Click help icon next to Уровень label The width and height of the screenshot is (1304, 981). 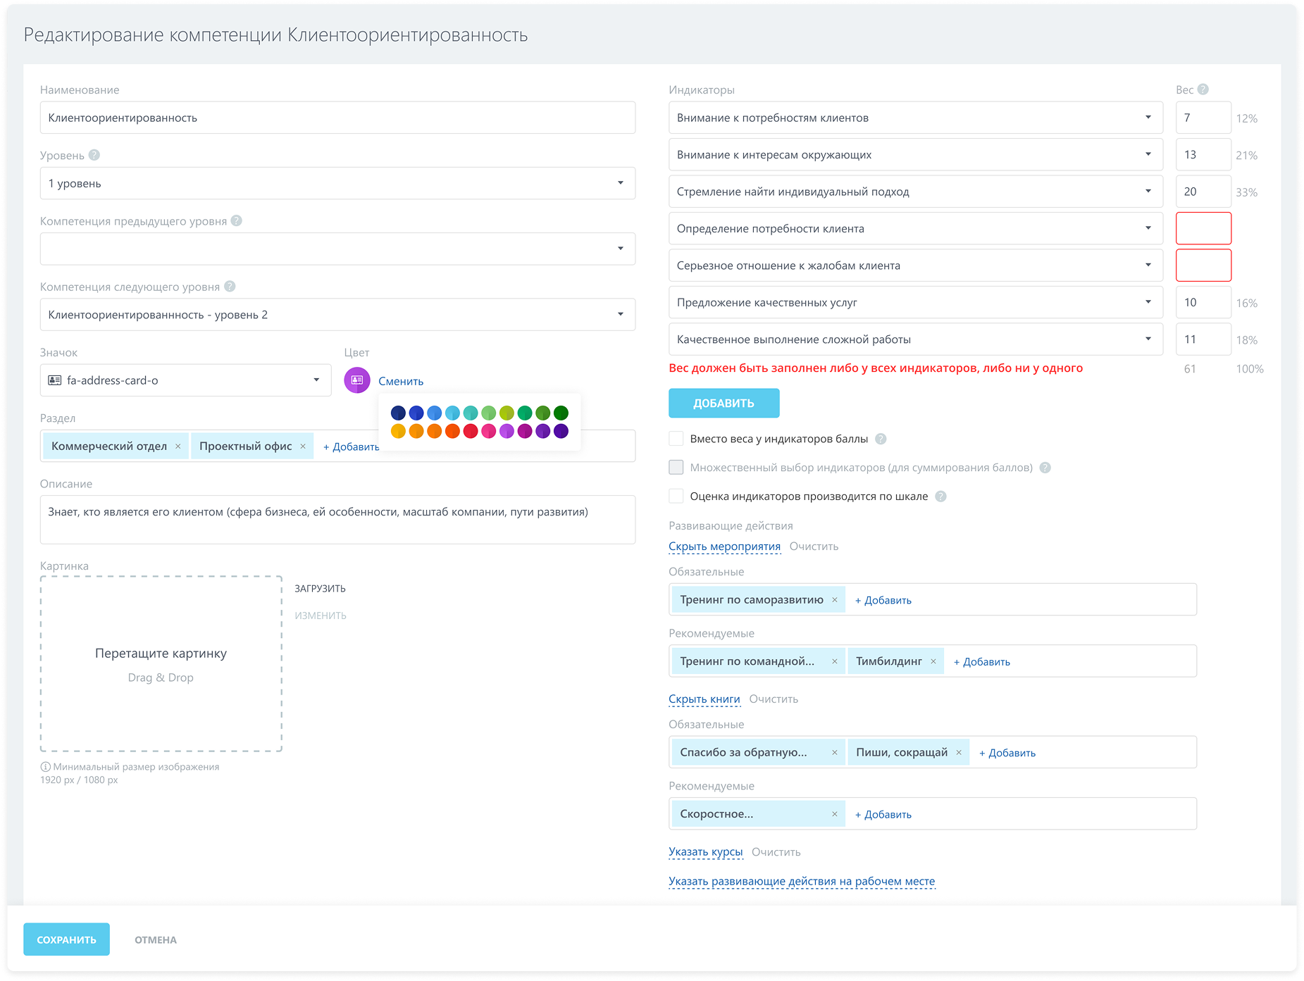[94, 155]
